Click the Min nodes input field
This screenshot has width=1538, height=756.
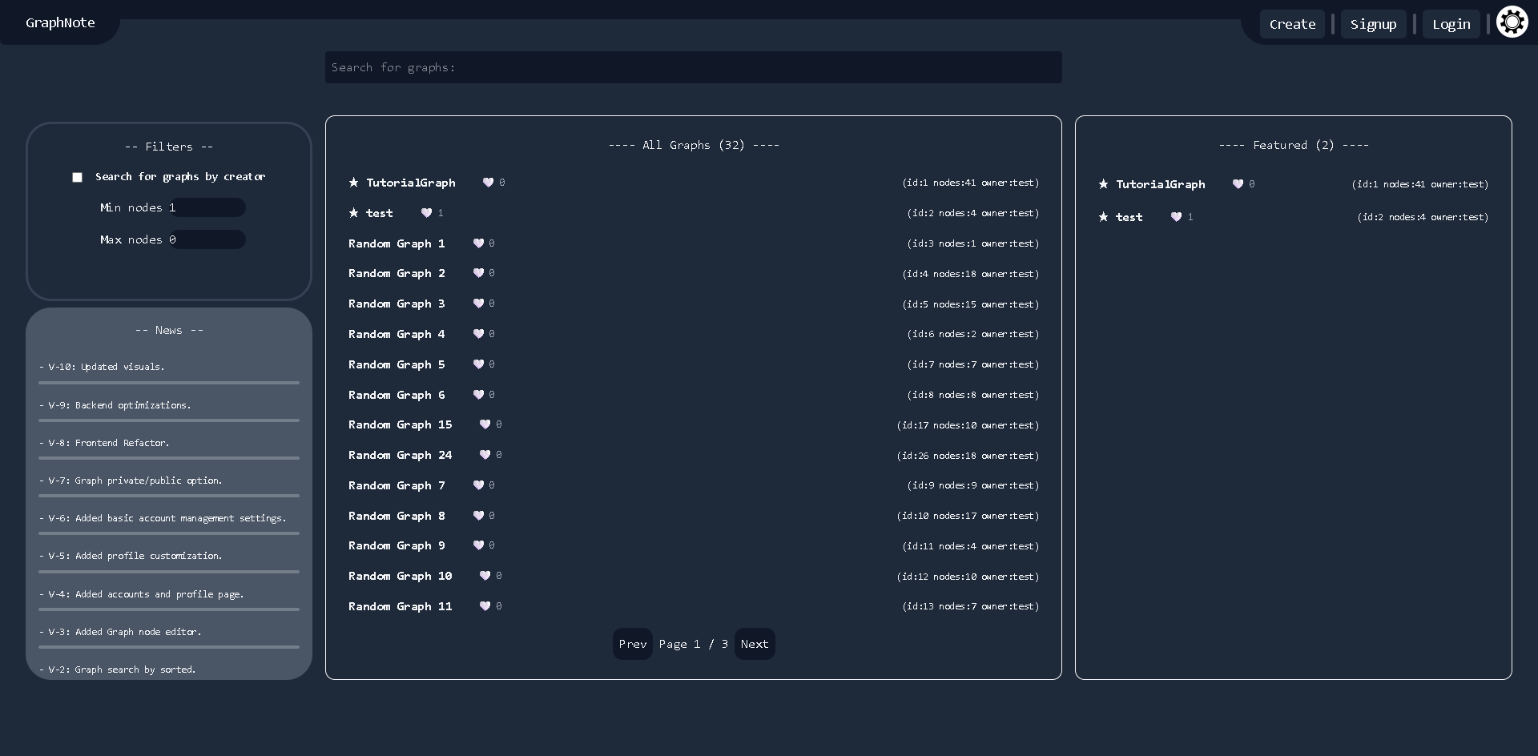(207, 207)
